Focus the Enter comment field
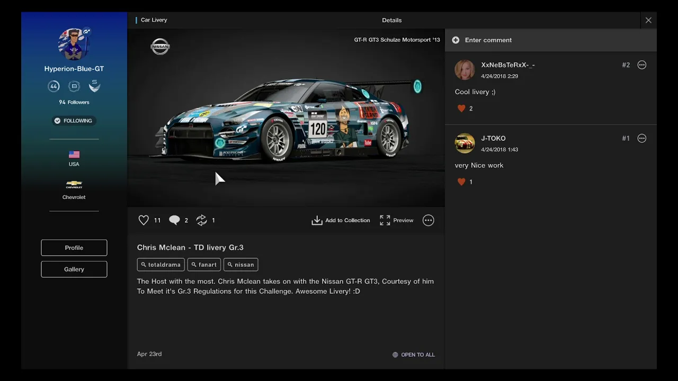The height and width of the screenshot is (381, 678). (551, 40)
